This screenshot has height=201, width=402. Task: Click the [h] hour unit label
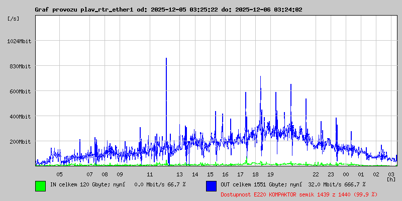pos(391,179)
